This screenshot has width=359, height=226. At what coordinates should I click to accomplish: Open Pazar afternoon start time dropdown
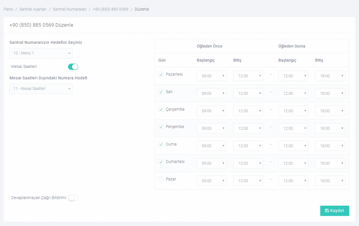[x=293, y=181]
